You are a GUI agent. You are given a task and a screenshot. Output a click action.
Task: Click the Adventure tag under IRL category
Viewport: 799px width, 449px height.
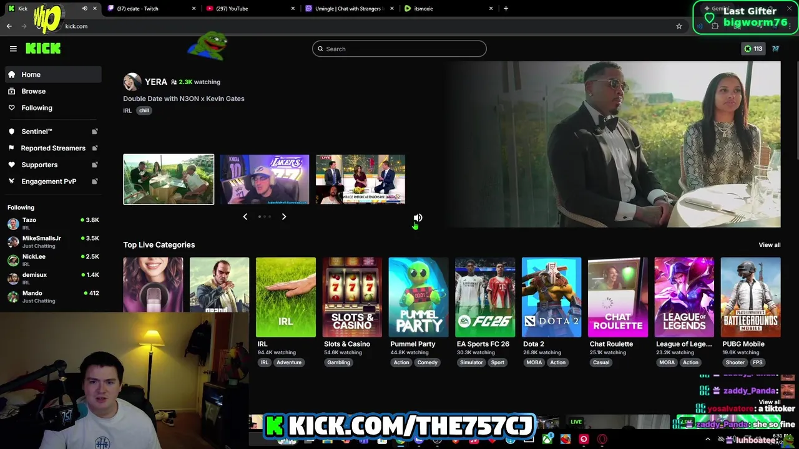coord(288,362)
